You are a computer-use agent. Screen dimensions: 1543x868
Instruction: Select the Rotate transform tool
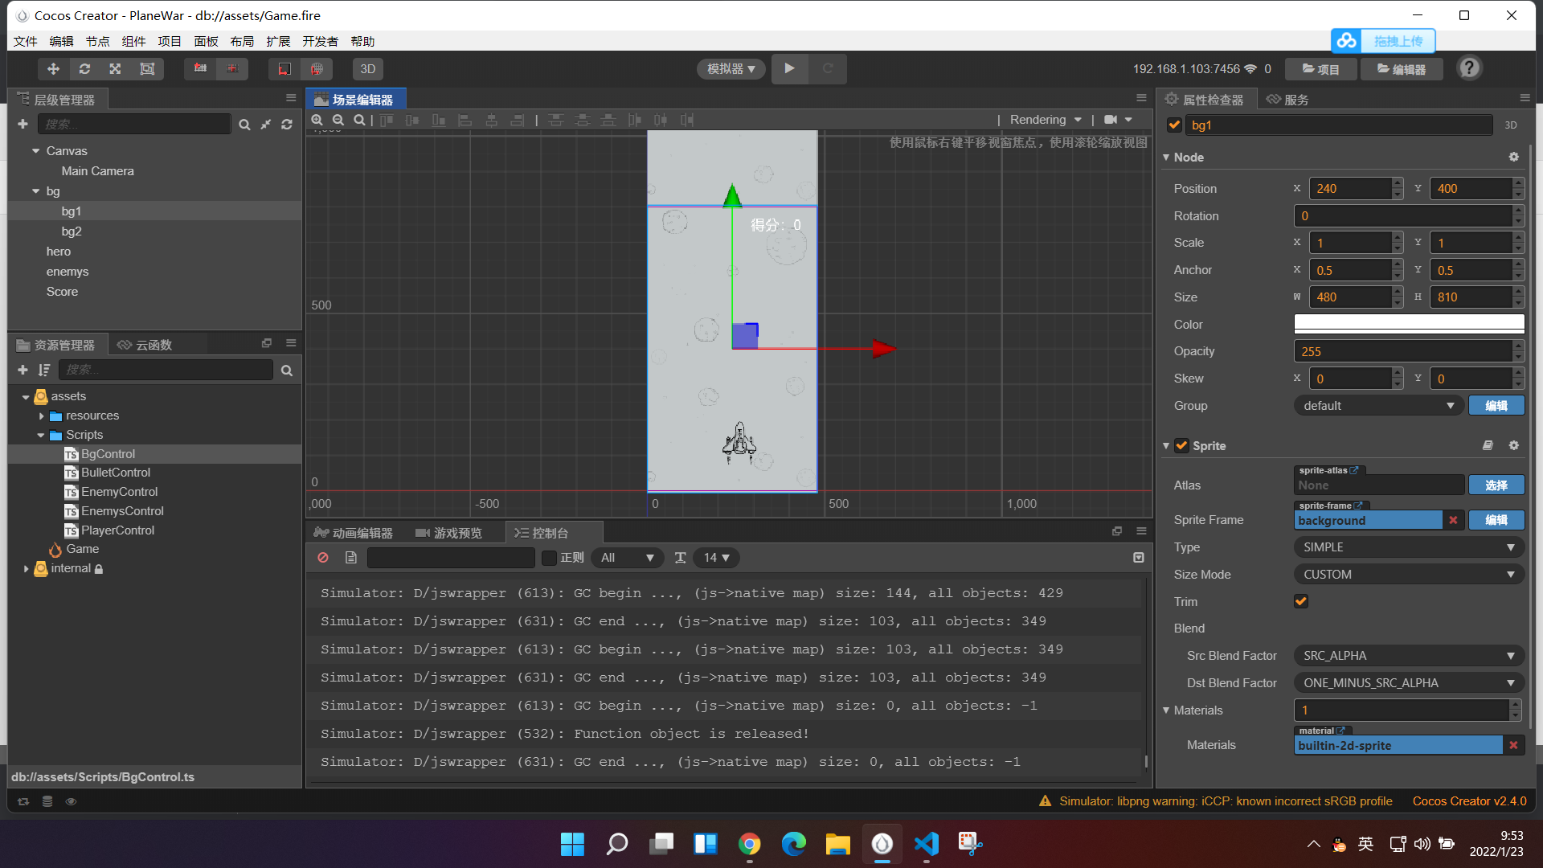[84, 69]
